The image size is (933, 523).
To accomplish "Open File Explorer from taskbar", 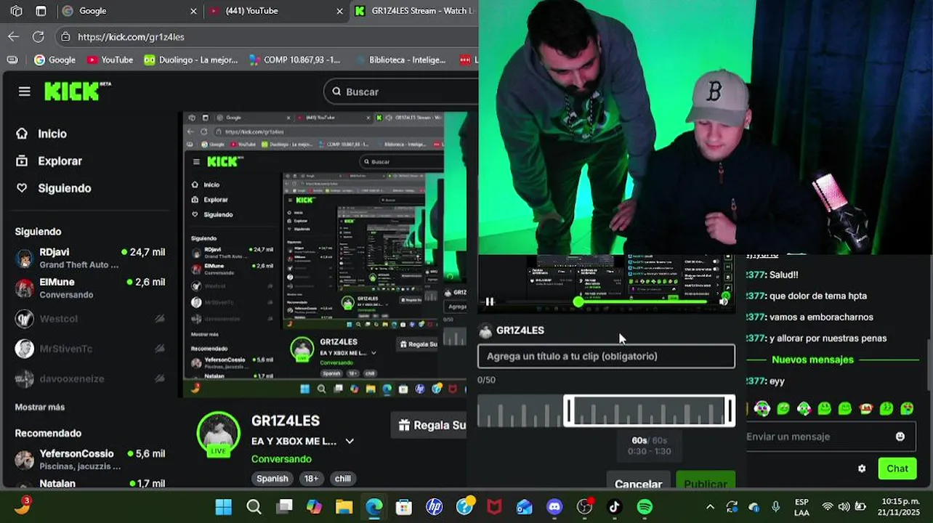I will (x=344, y=506).
